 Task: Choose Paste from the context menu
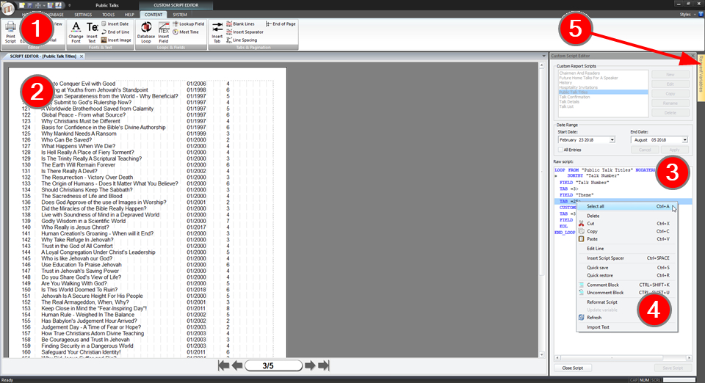point(626,239)
